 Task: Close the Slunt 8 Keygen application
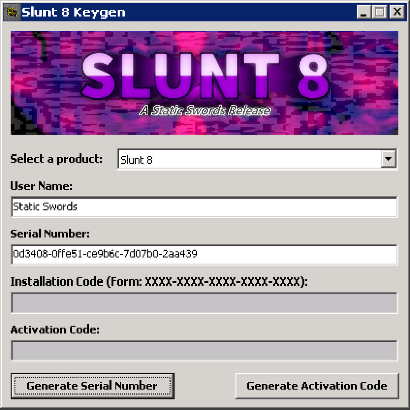(397, 12)
